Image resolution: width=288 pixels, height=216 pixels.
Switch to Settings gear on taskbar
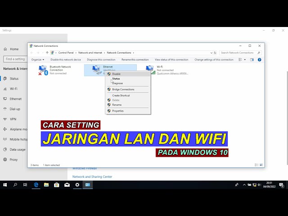point(77,185)
